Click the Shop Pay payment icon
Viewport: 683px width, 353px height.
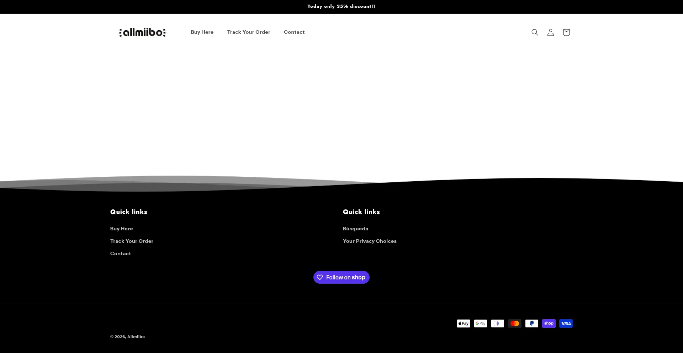click(x=549, y=323)
